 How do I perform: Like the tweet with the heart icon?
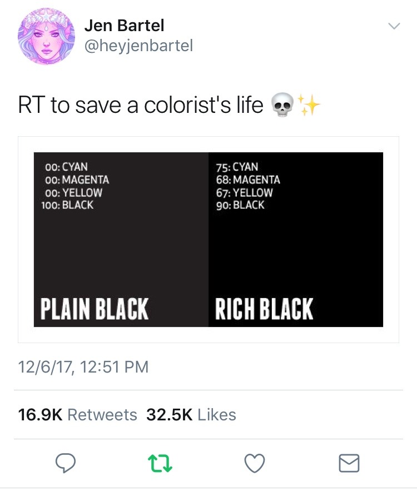tap(255, 462)
